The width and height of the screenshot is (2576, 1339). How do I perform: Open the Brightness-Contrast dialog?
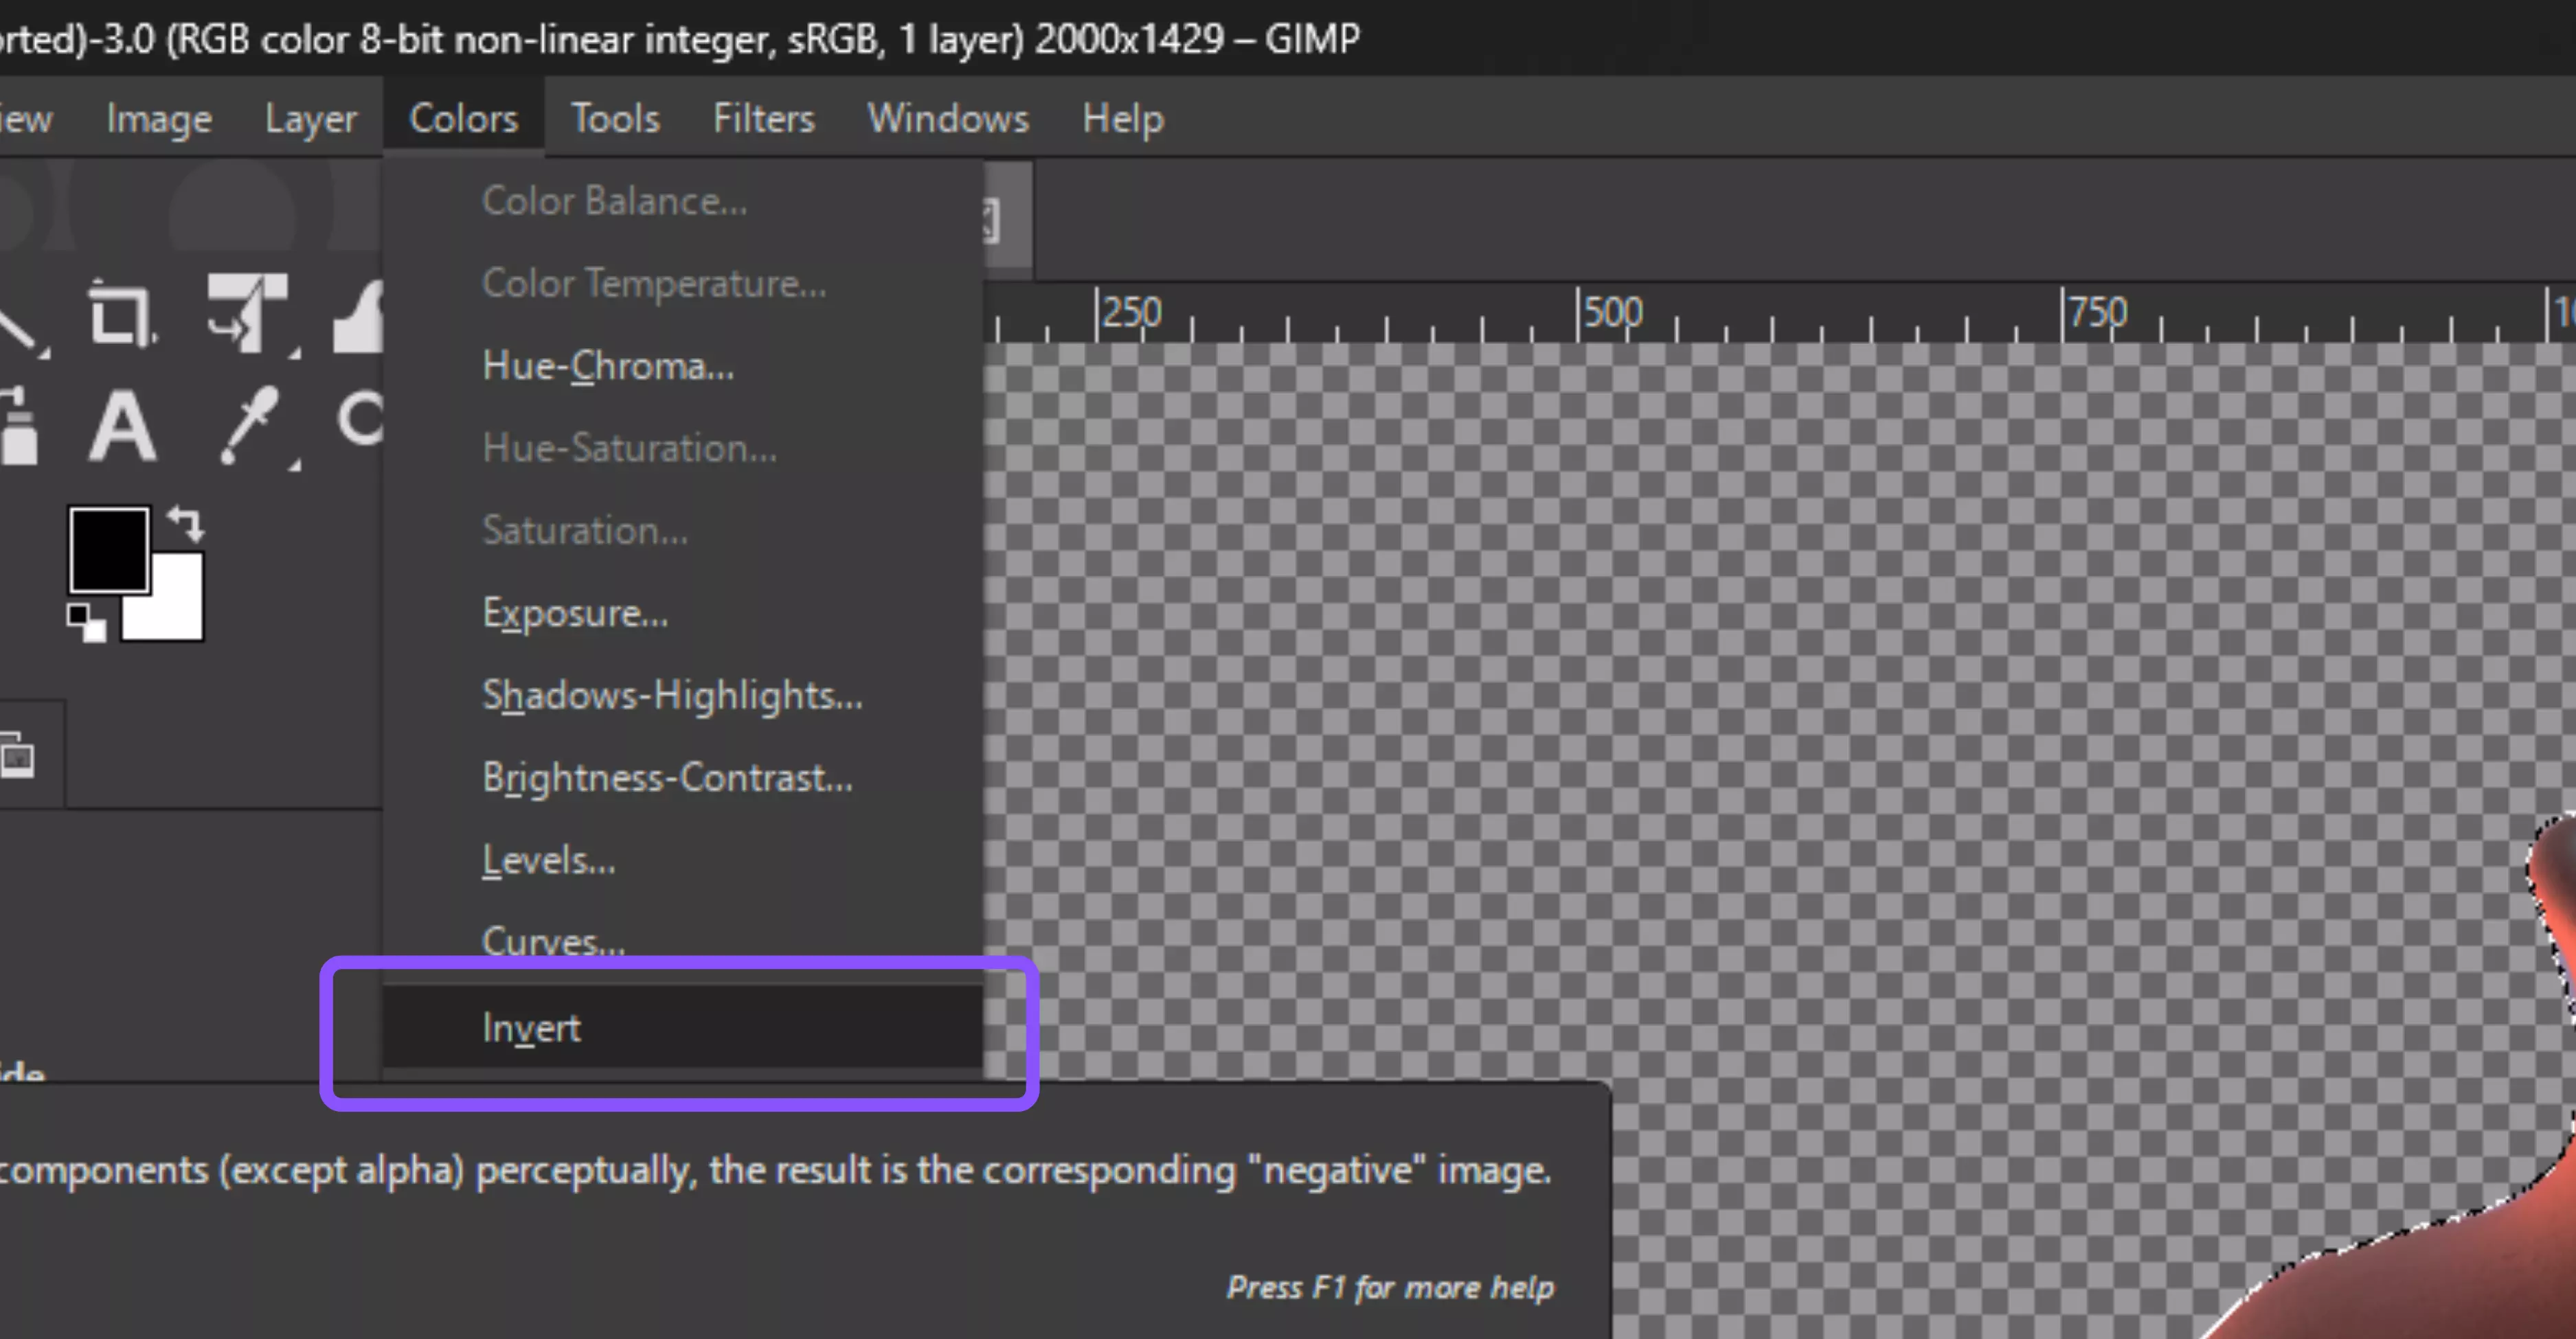click(x=667, y=777)
